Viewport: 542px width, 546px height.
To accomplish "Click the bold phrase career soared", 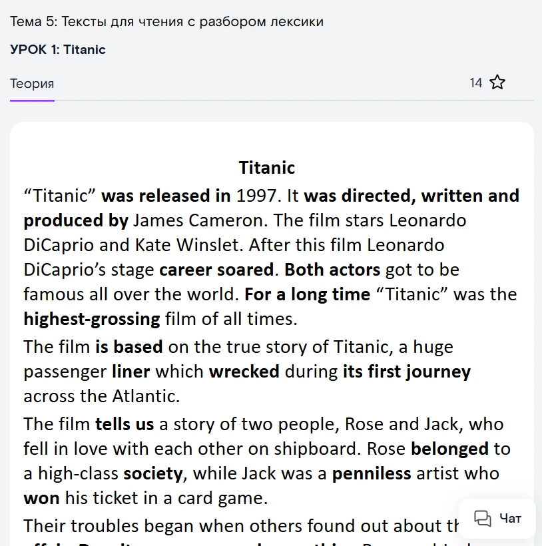I will click(x=216, y=270).
